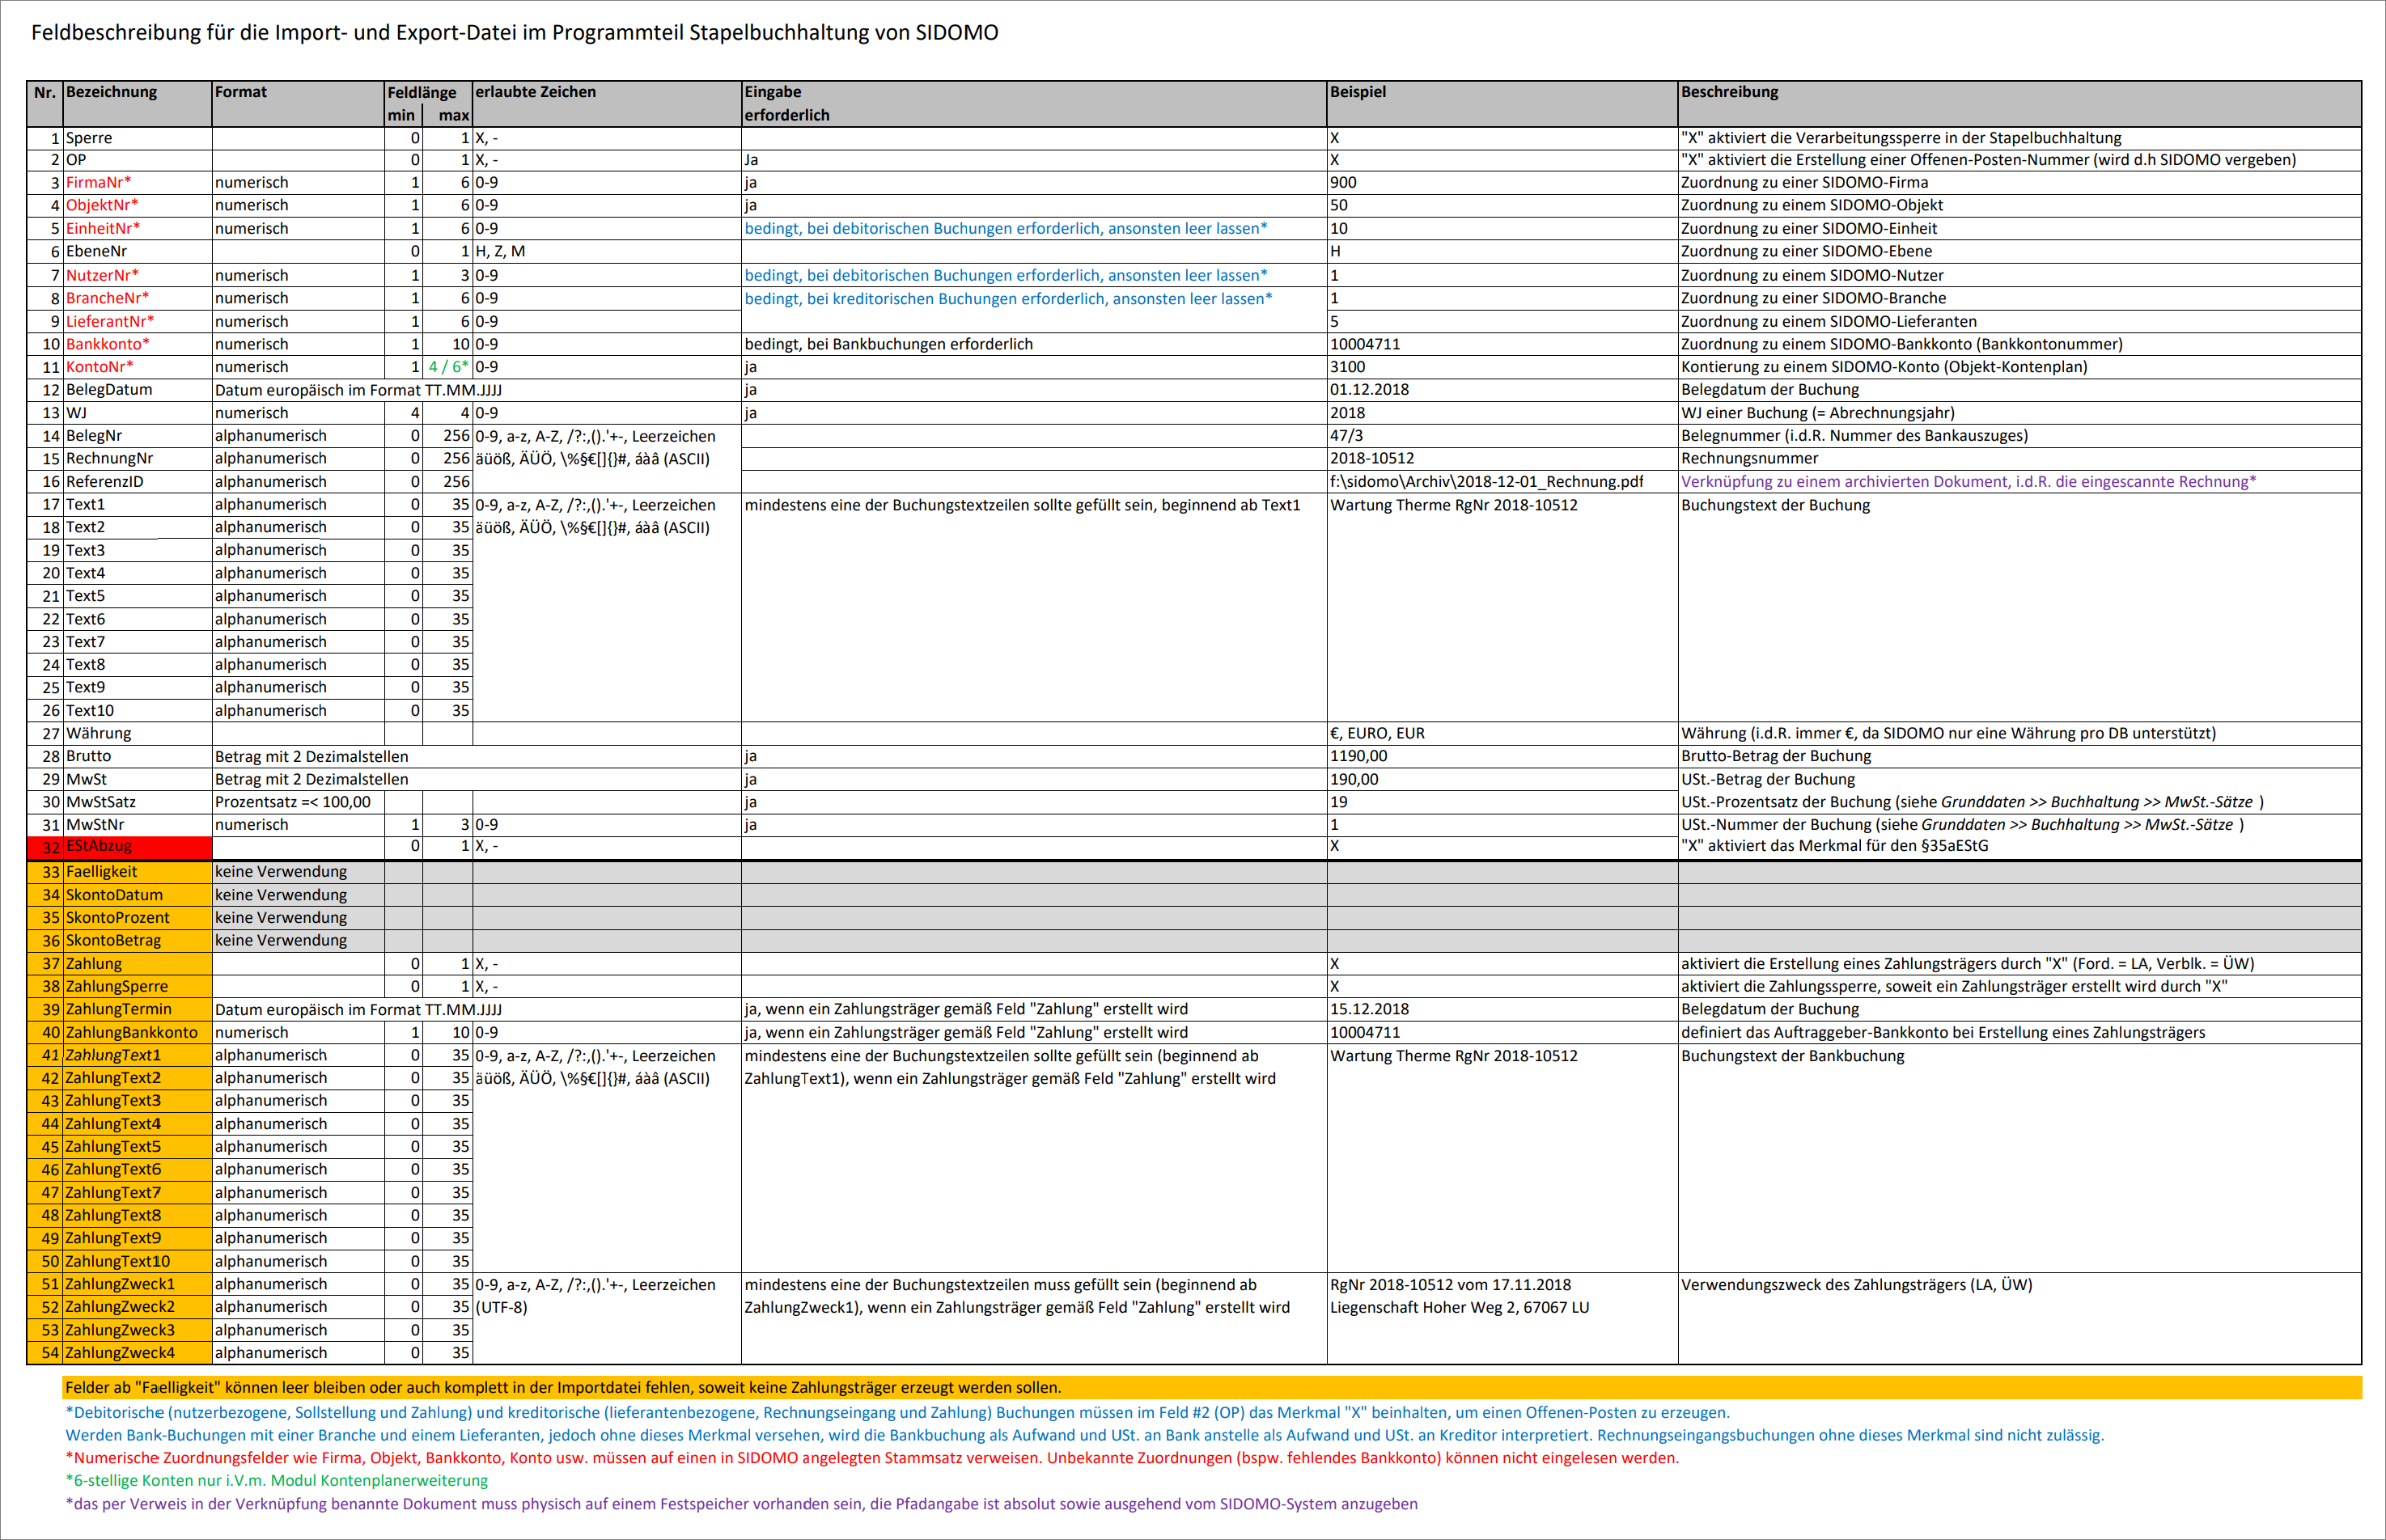Select the example amount '1190,00'

point(1358,756)
